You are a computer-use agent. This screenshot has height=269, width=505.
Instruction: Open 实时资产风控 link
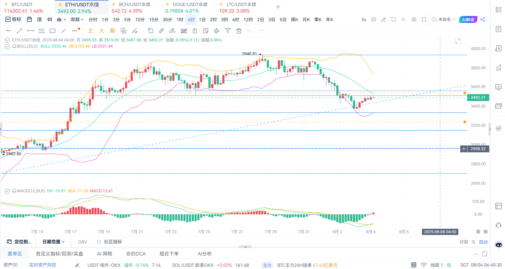click(42, 265)
